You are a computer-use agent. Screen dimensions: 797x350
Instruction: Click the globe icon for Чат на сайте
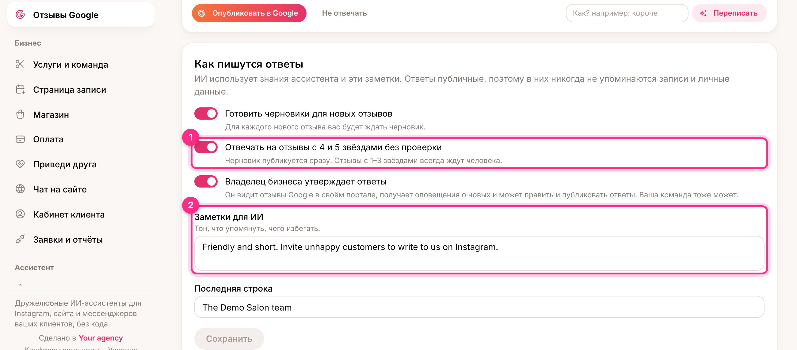click(x=20, y=189)
